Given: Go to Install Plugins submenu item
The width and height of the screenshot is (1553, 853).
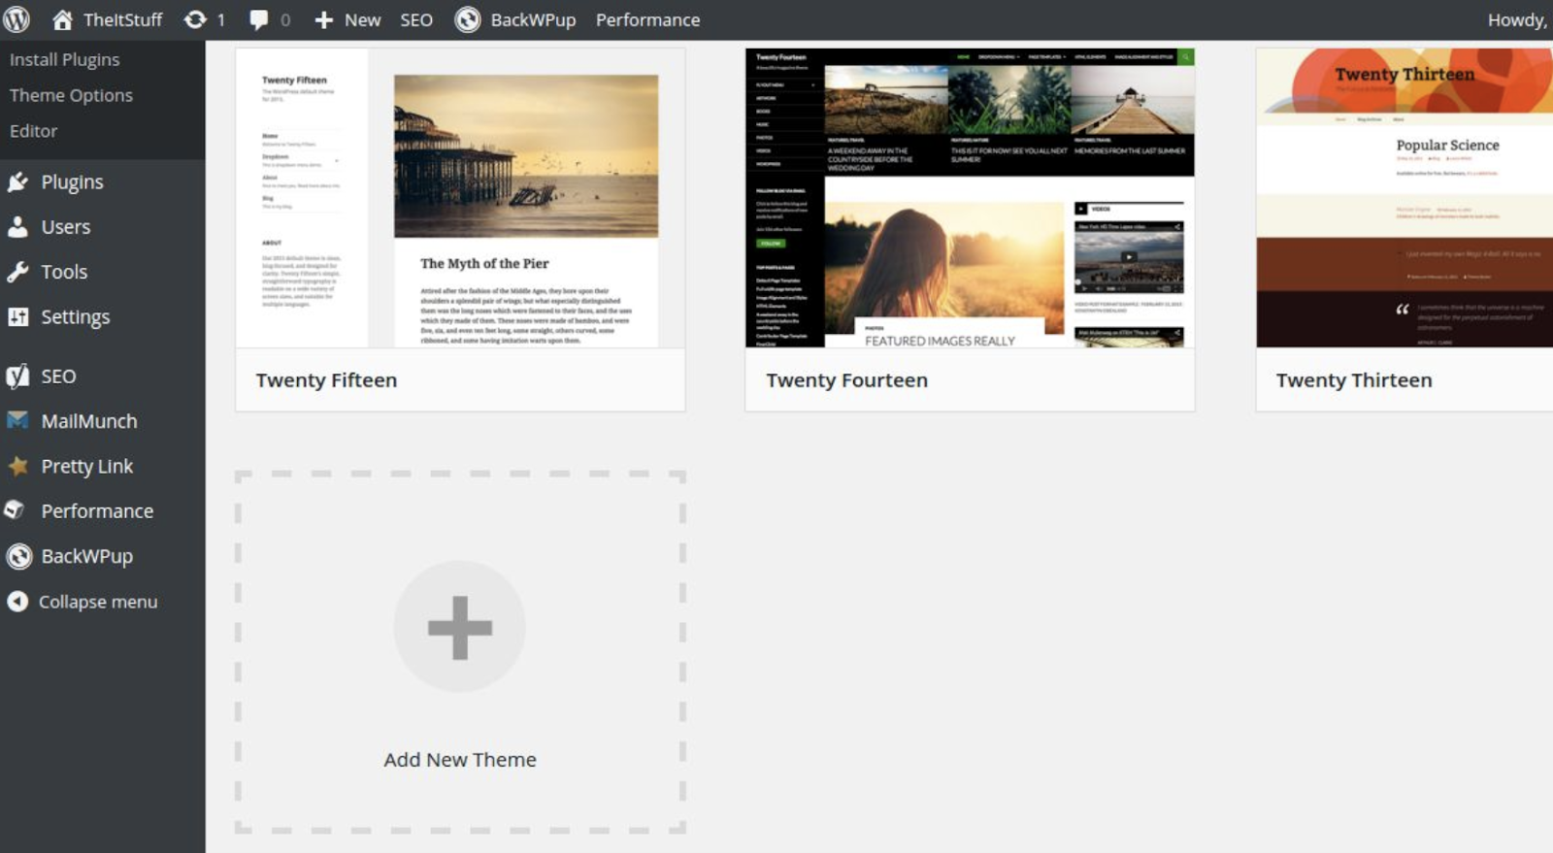Looking at the screenshot, I should click(x=65, y=59).
